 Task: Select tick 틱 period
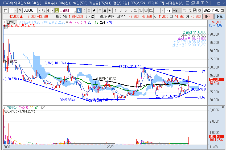coord(110,10)
